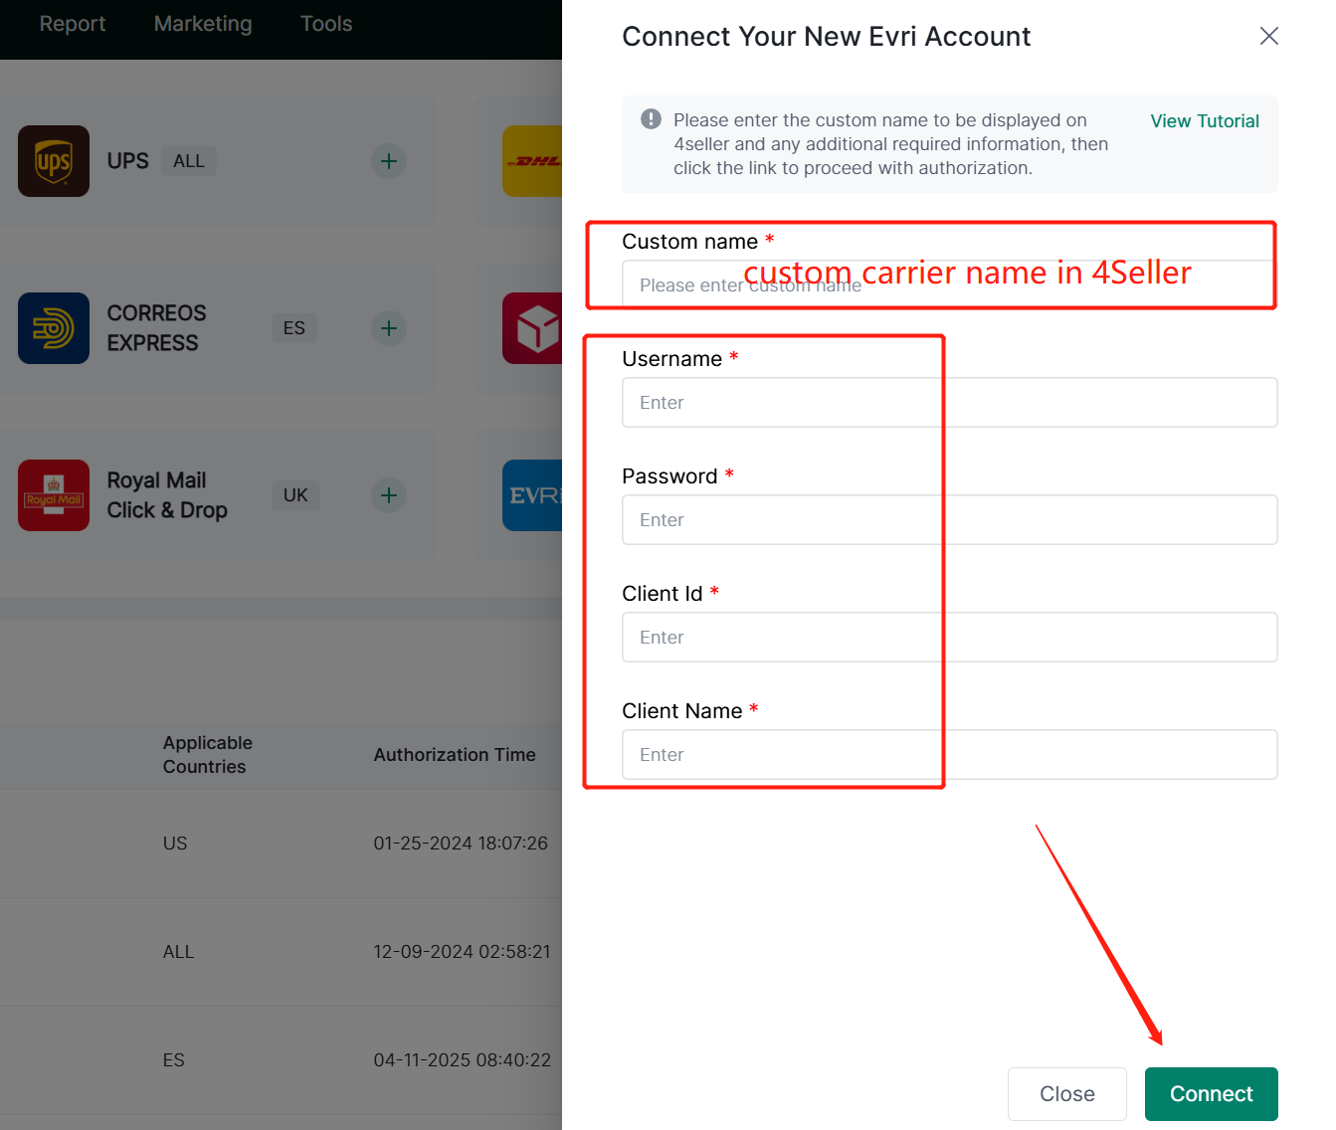Select the 12-09-2024 02:58:21 authorization time

pos(462,952)
